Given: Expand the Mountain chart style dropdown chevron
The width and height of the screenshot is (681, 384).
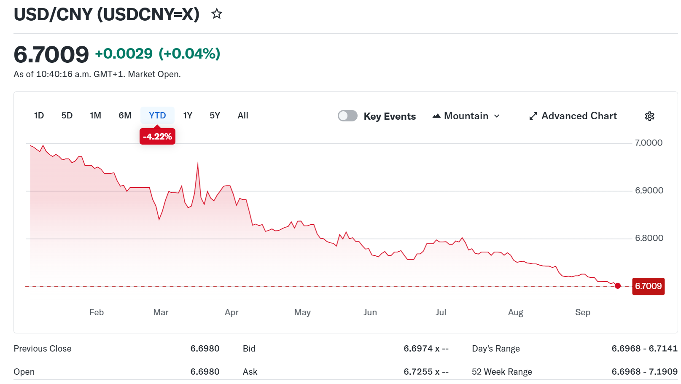Looking at the screenshot, I should point(497,116).
